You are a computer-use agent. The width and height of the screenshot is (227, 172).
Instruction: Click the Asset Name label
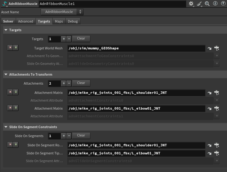pyautogui.click(x=10, y=12)
